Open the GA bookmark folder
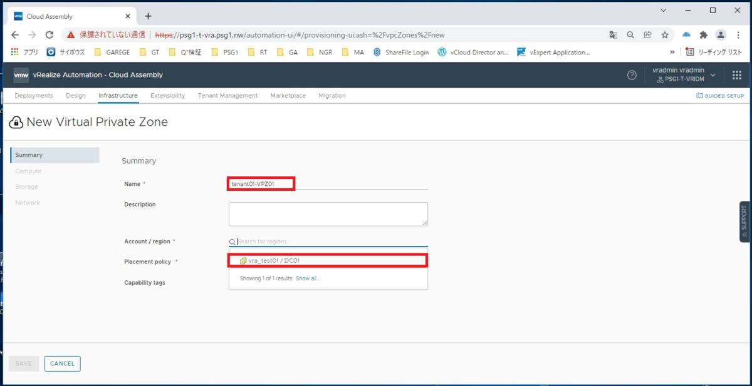Screen dimensions: 752x386 pyautogui.click(x=288, y=53)
